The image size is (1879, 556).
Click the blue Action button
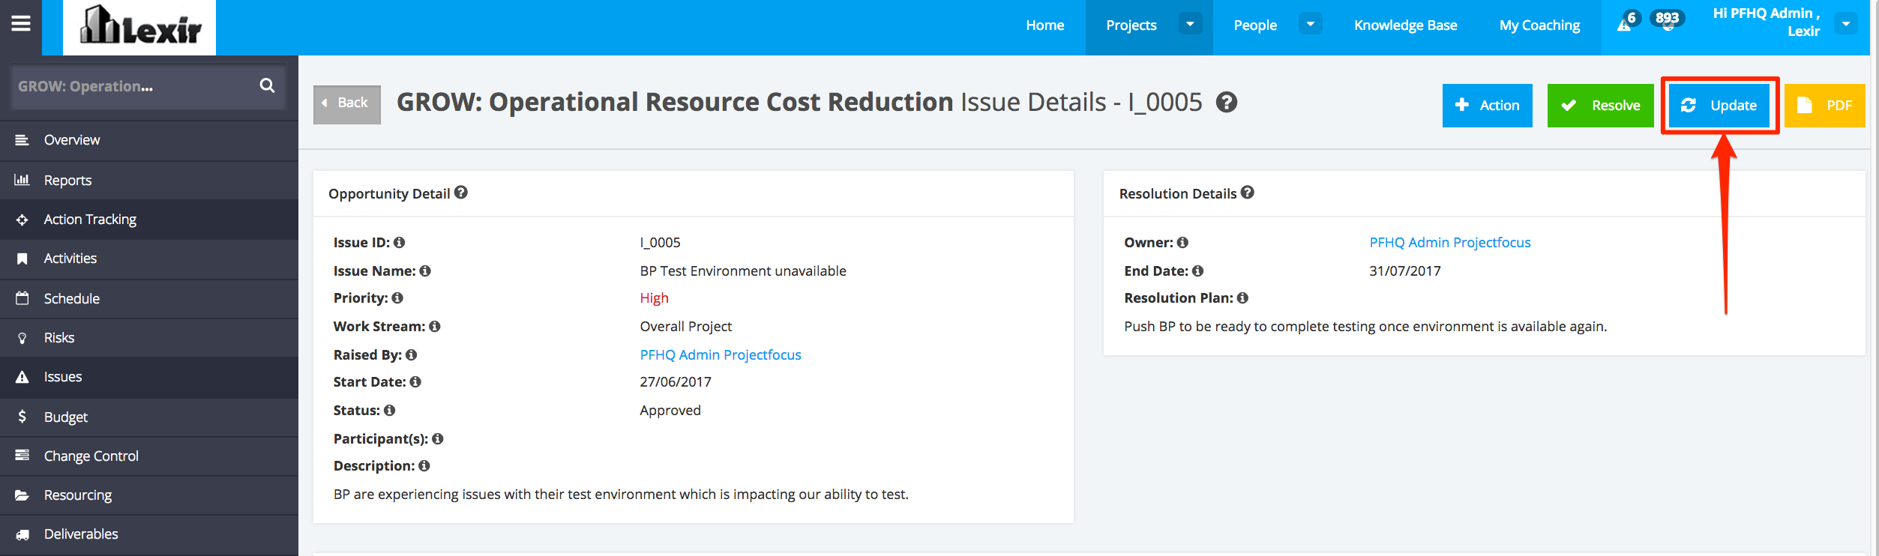tap(1488, 106)
